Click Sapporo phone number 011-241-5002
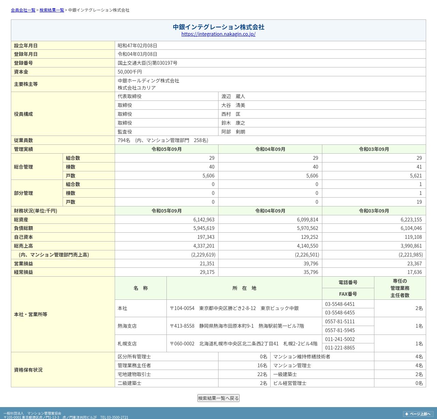 coord(340,339)
